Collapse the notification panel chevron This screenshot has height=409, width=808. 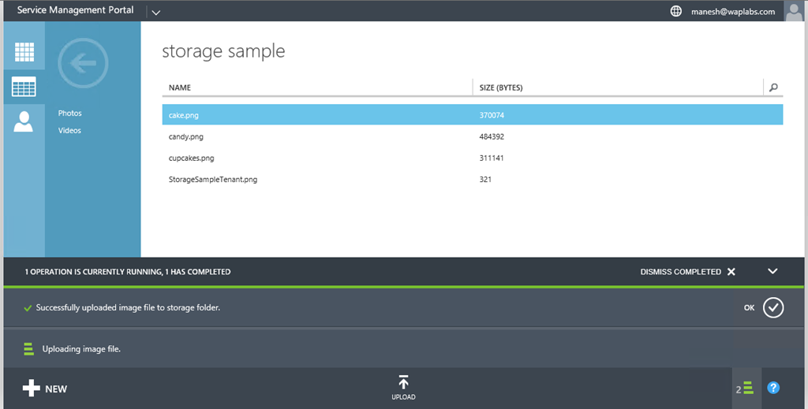(x=772, y=271)
